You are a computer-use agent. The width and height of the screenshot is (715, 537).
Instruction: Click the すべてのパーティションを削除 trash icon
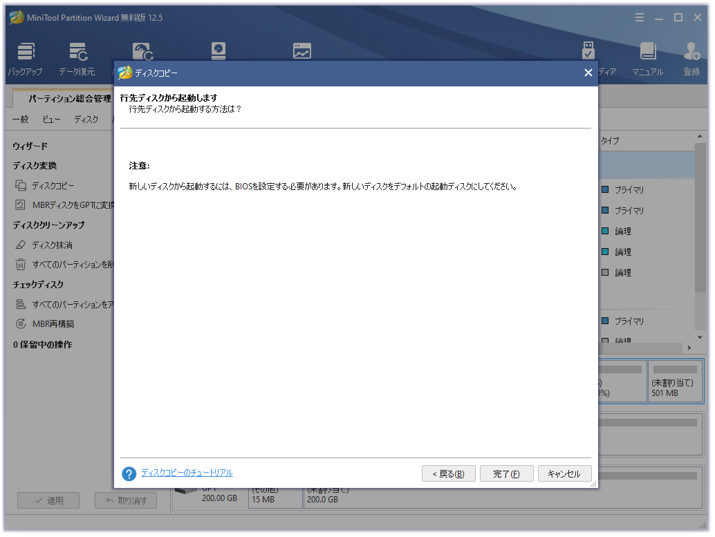pyautogui.click(x=21, y=264)
